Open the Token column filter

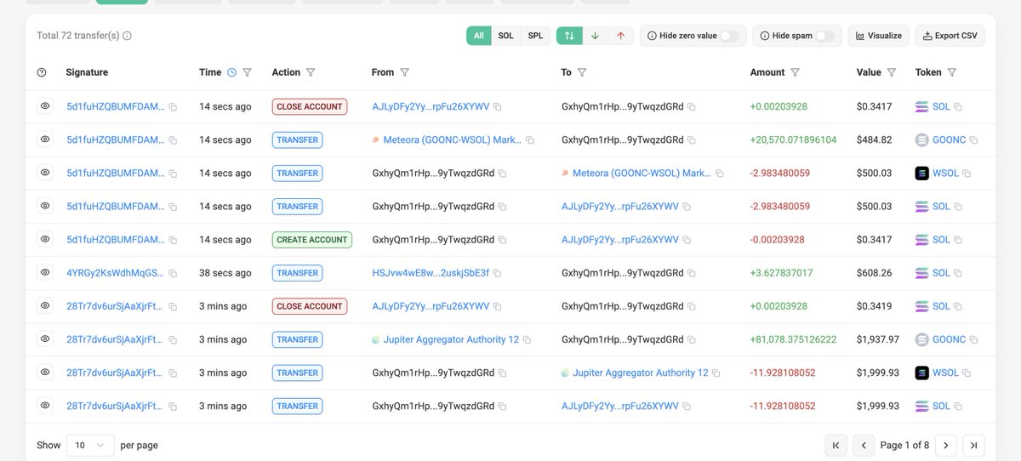coord(952,72)
